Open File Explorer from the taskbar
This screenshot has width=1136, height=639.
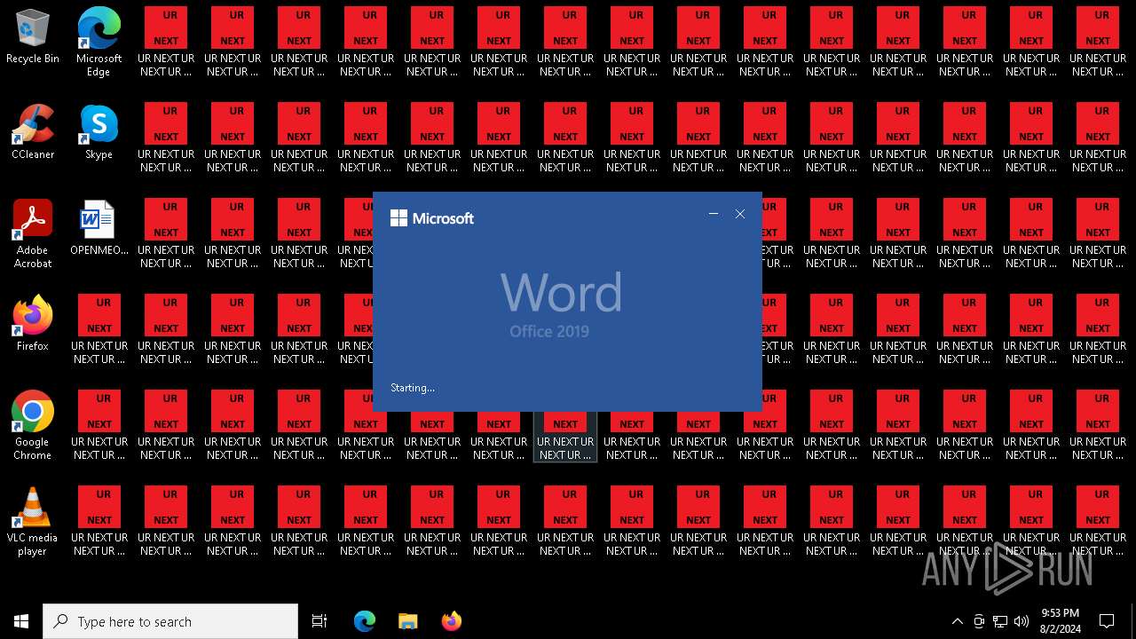pos(407,621)
